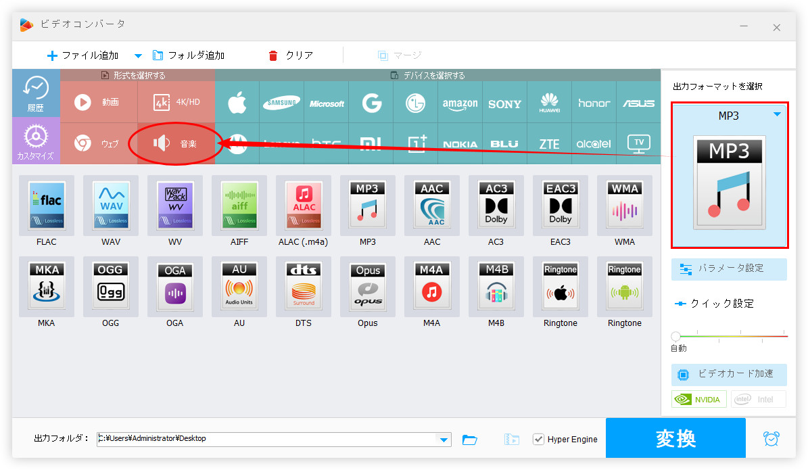The width and height of the screenshot is (808, 470).
Task: Select the LG device category
Action: point(415,102)
